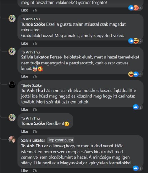The height and width of the screenshot is (173, 148).
Task: Like the 'Rendben!' reply
Action: point(25,131)
